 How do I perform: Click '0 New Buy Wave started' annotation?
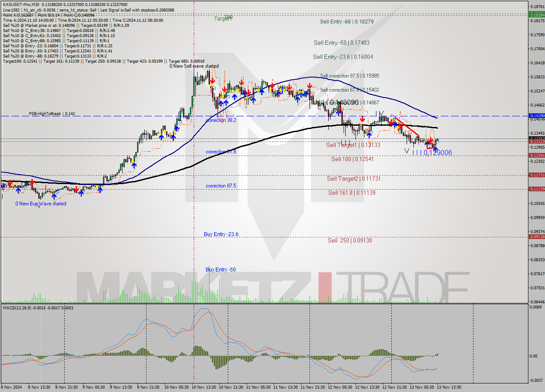coord(41,204)
